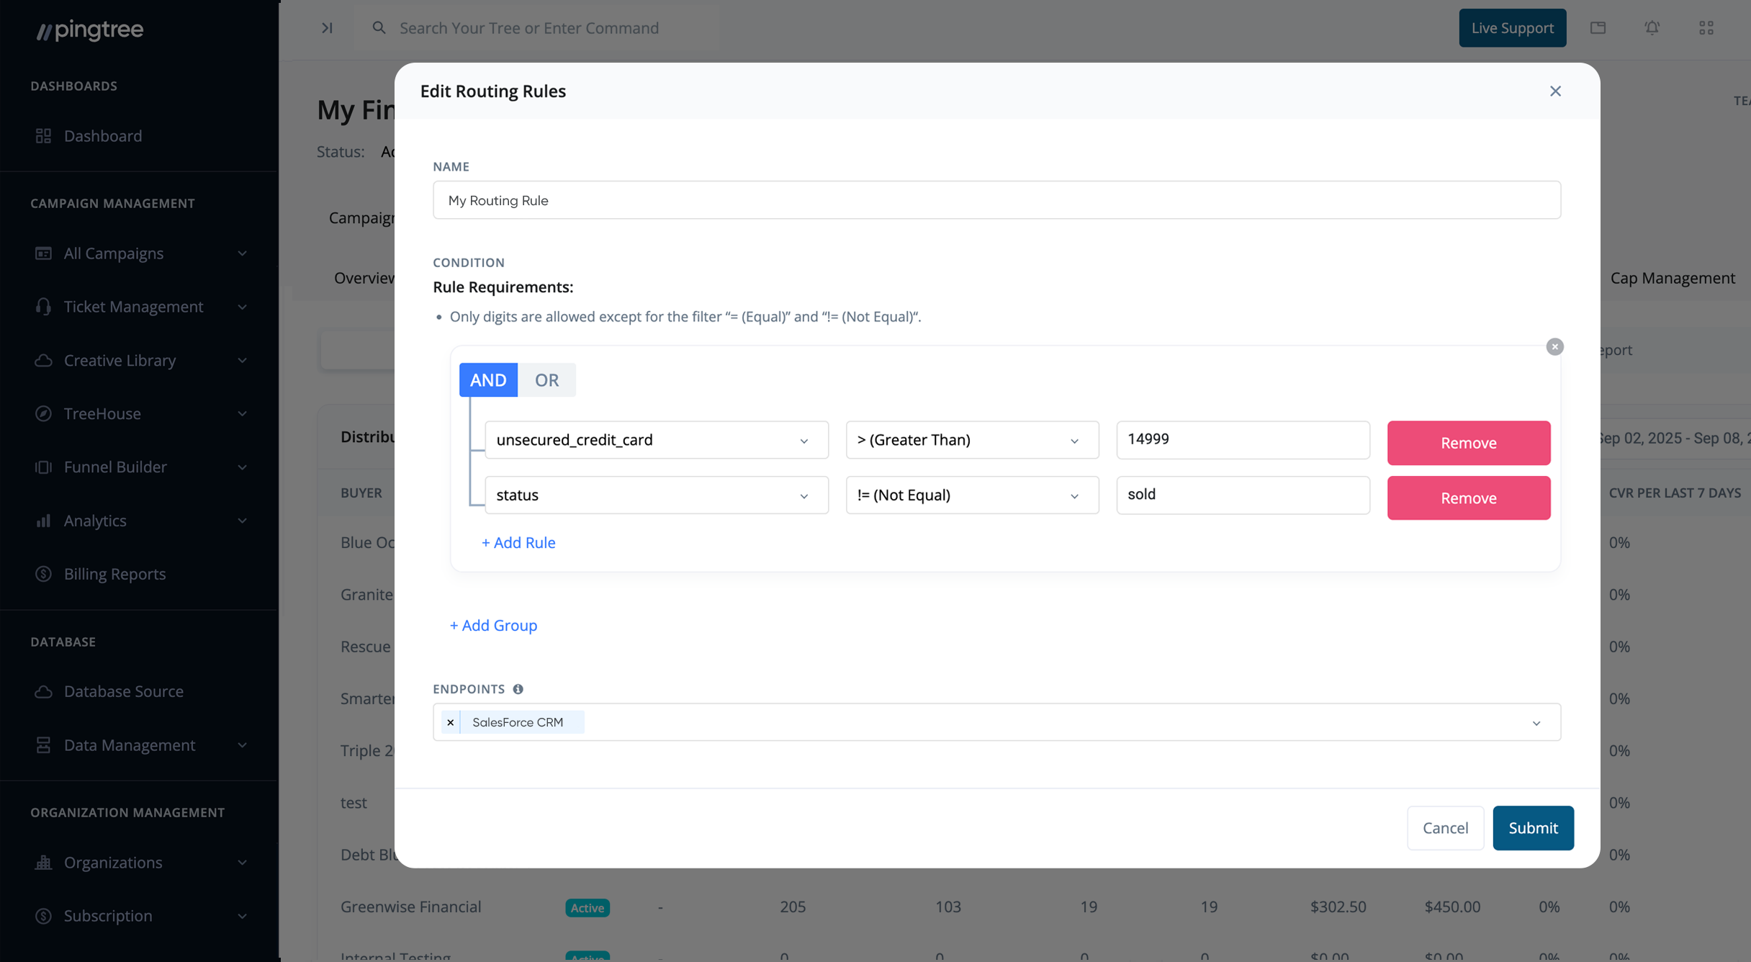The width and height of the screenshot is (1751, 962).
Task: Open the apps grid icon
Action: [1706, 27]
